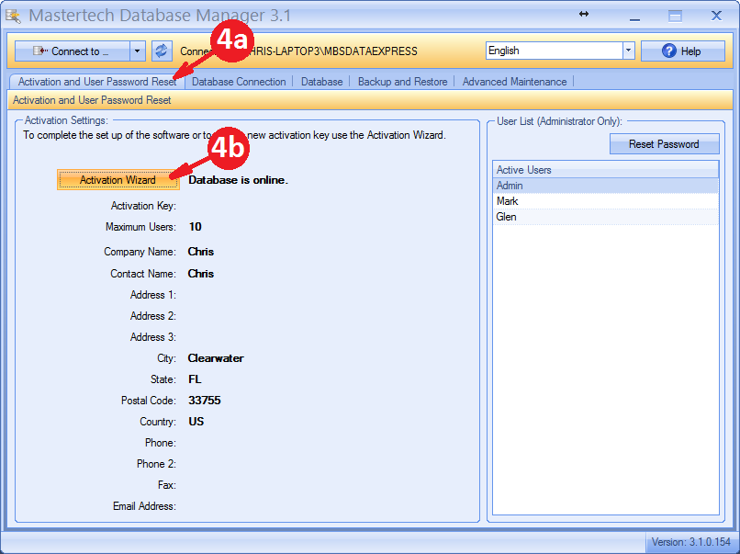Switch to Activation and User Password Reset tab
The image size is (740, 554).
coord(97,82)
